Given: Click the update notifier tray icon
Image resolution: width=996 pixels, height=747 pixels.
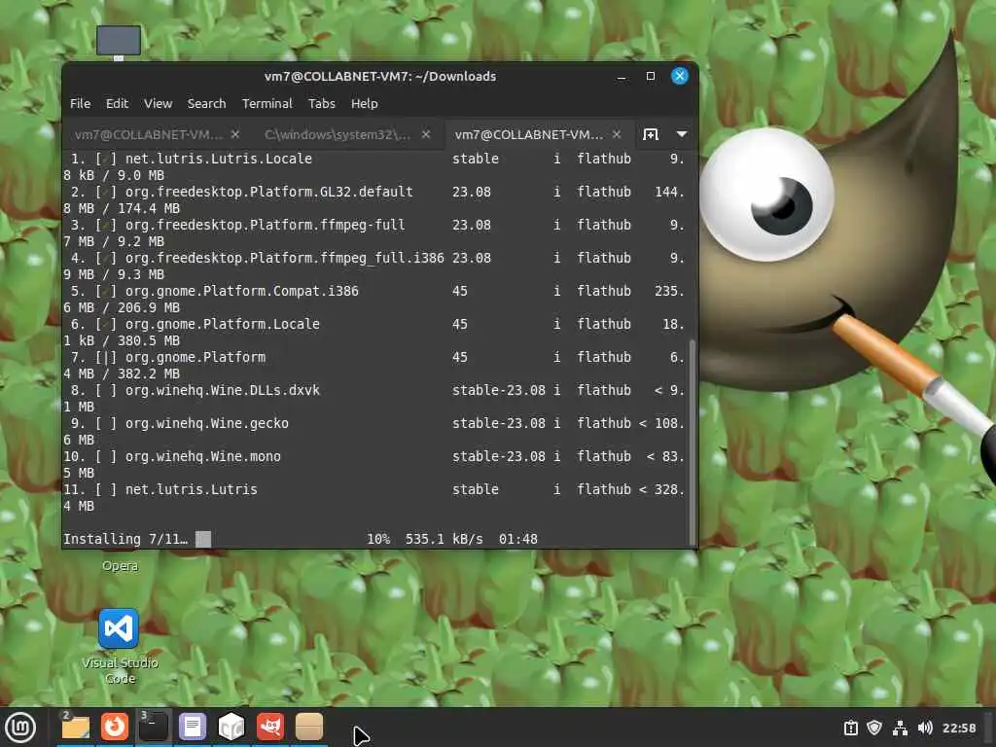Looking at the screenshot, I should point(850,728).
